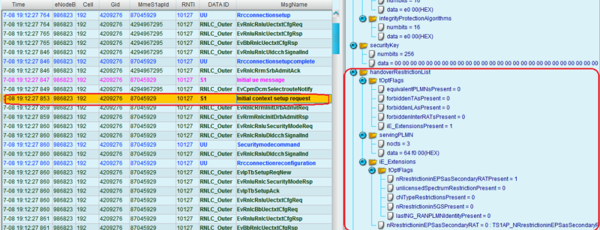Select the EvIpTbSetupAck message row
Viewport: 600px width, 230px height.
[x=167, y=191]
